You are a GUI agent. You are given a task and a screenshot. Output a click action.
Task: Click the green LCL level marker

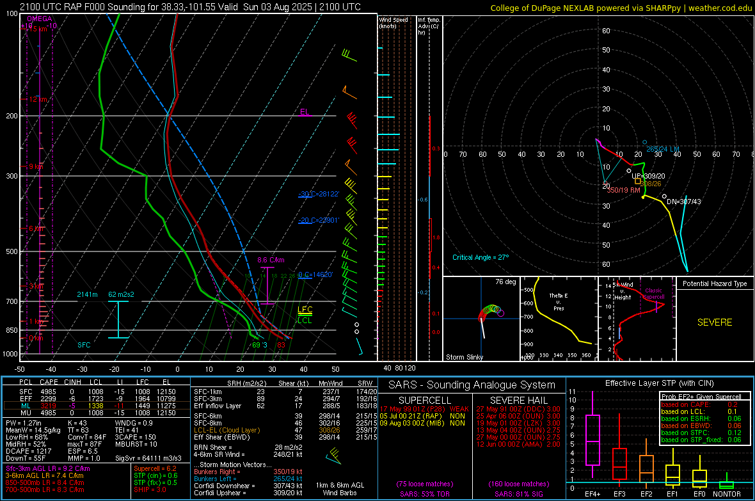pos(305,320)
